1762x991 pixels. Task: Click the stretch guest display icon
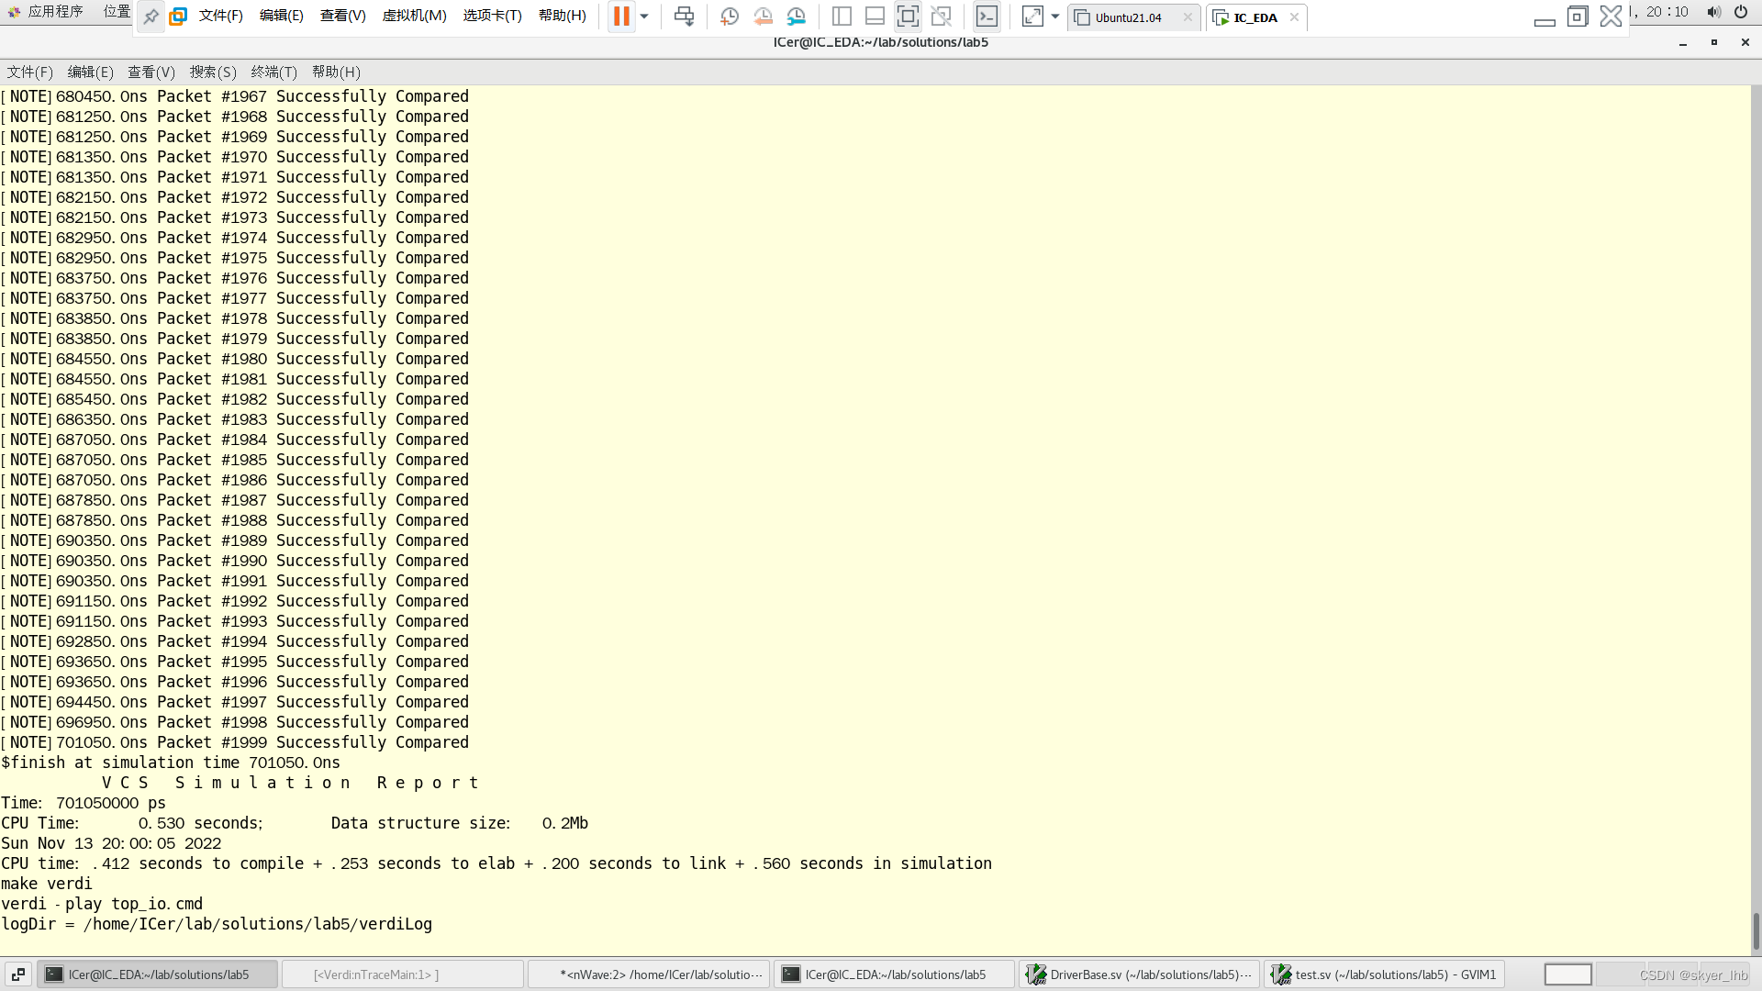[1032, 17]
